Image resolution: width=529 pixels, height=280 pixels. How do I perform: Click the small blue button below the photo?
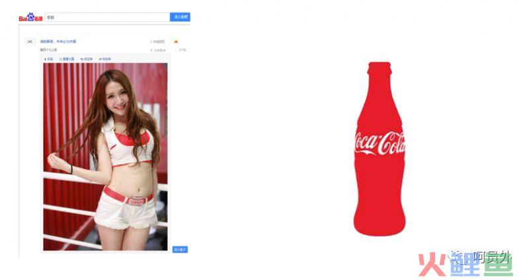[x=180, y=250]
